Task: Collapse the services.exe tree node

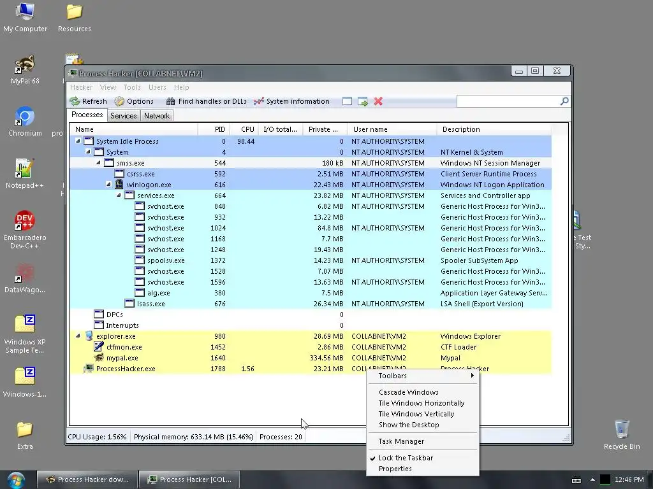Action: 119,195
